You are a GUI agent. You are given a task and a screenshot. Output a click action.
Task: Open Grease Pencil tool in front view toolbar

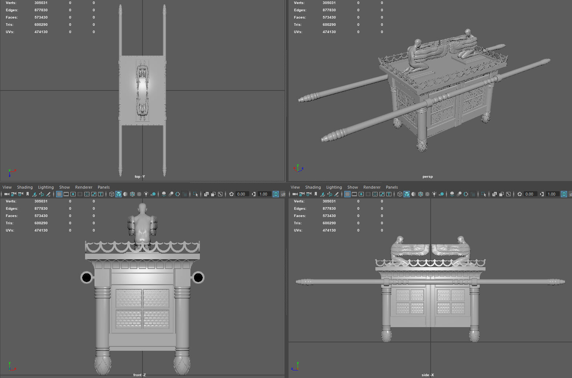48,194
